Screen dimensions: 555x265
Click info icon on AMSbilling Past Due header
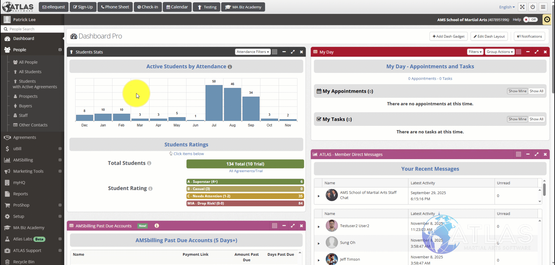[157, 226]
